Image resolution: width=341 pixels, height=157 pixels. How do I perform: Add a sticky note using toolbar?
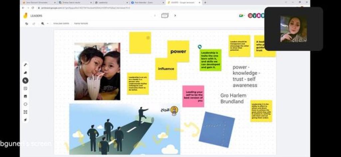point(26,88)
